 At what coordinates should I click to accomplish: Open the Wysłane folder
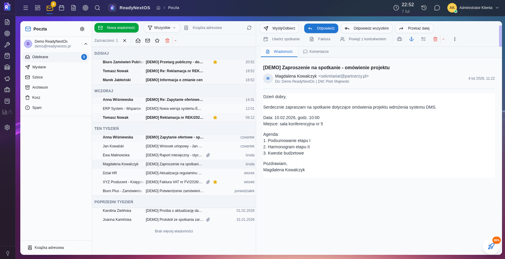coord(39,67)
